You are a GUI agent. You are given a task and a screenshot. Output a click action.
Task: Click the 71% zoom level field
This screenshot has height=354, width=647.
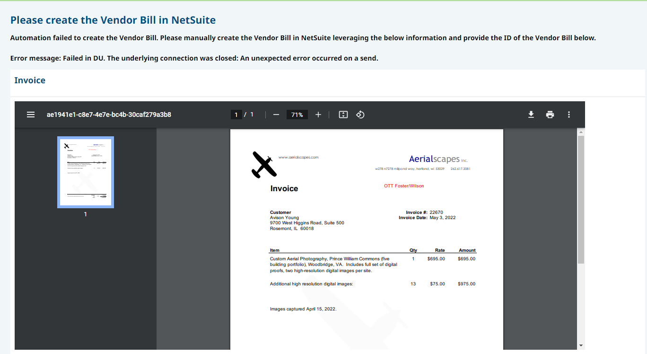[297, 115]
